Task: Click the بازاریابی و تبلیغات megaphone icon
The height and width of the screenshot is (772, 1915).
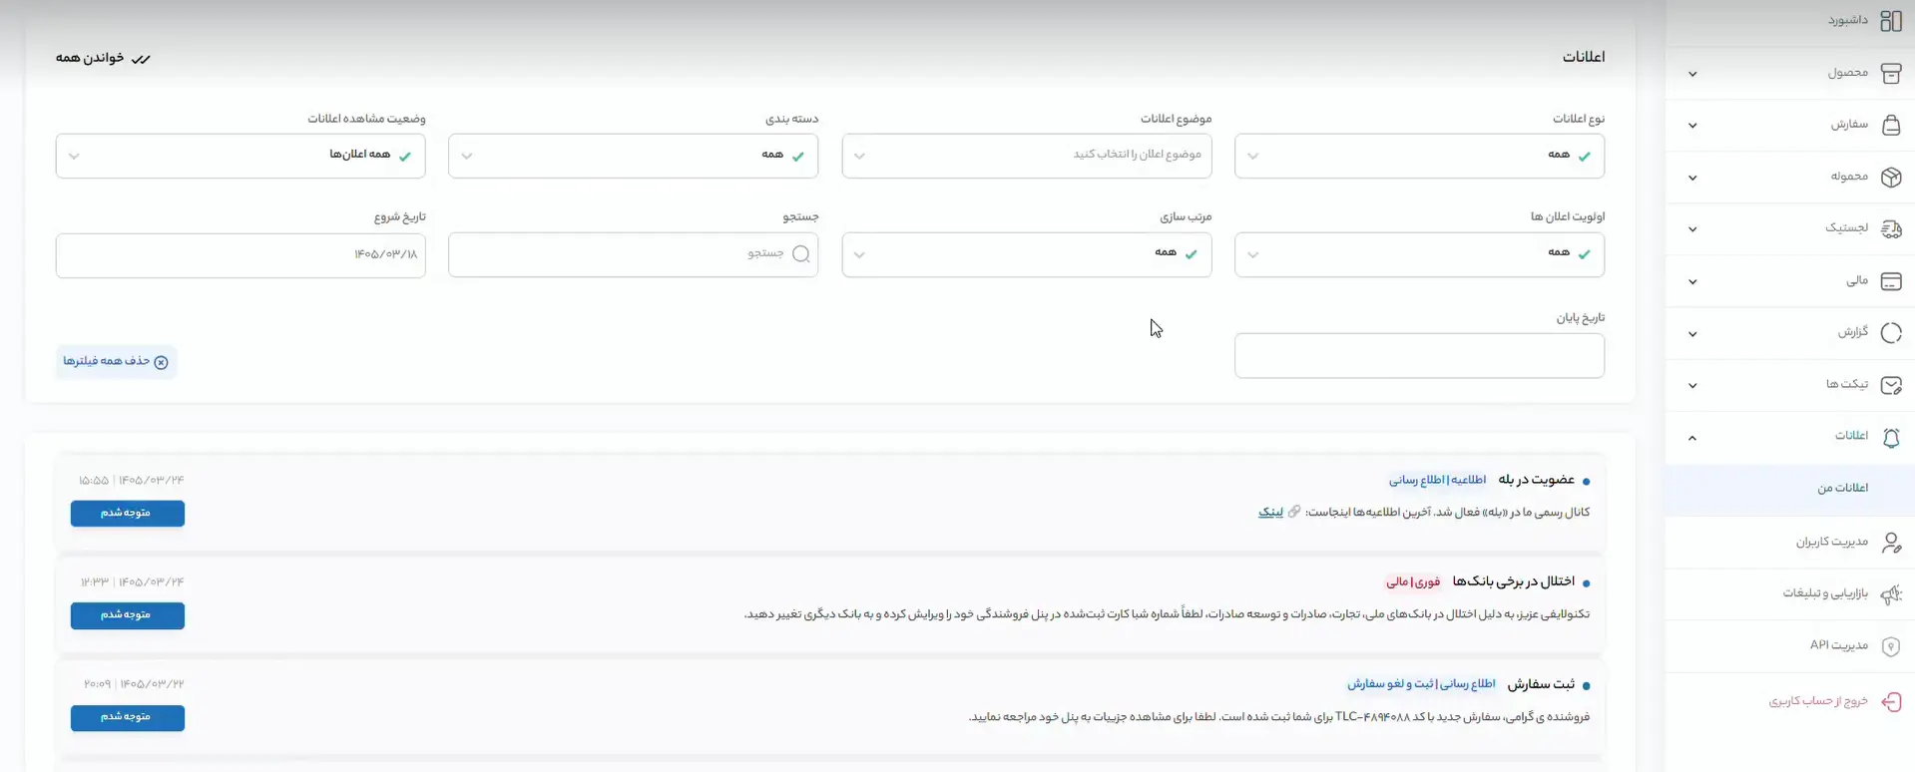Action: [1890, 594]
